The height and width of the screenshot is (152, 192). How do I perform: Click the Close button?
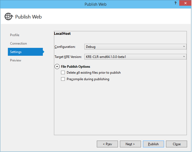point(177,144)
